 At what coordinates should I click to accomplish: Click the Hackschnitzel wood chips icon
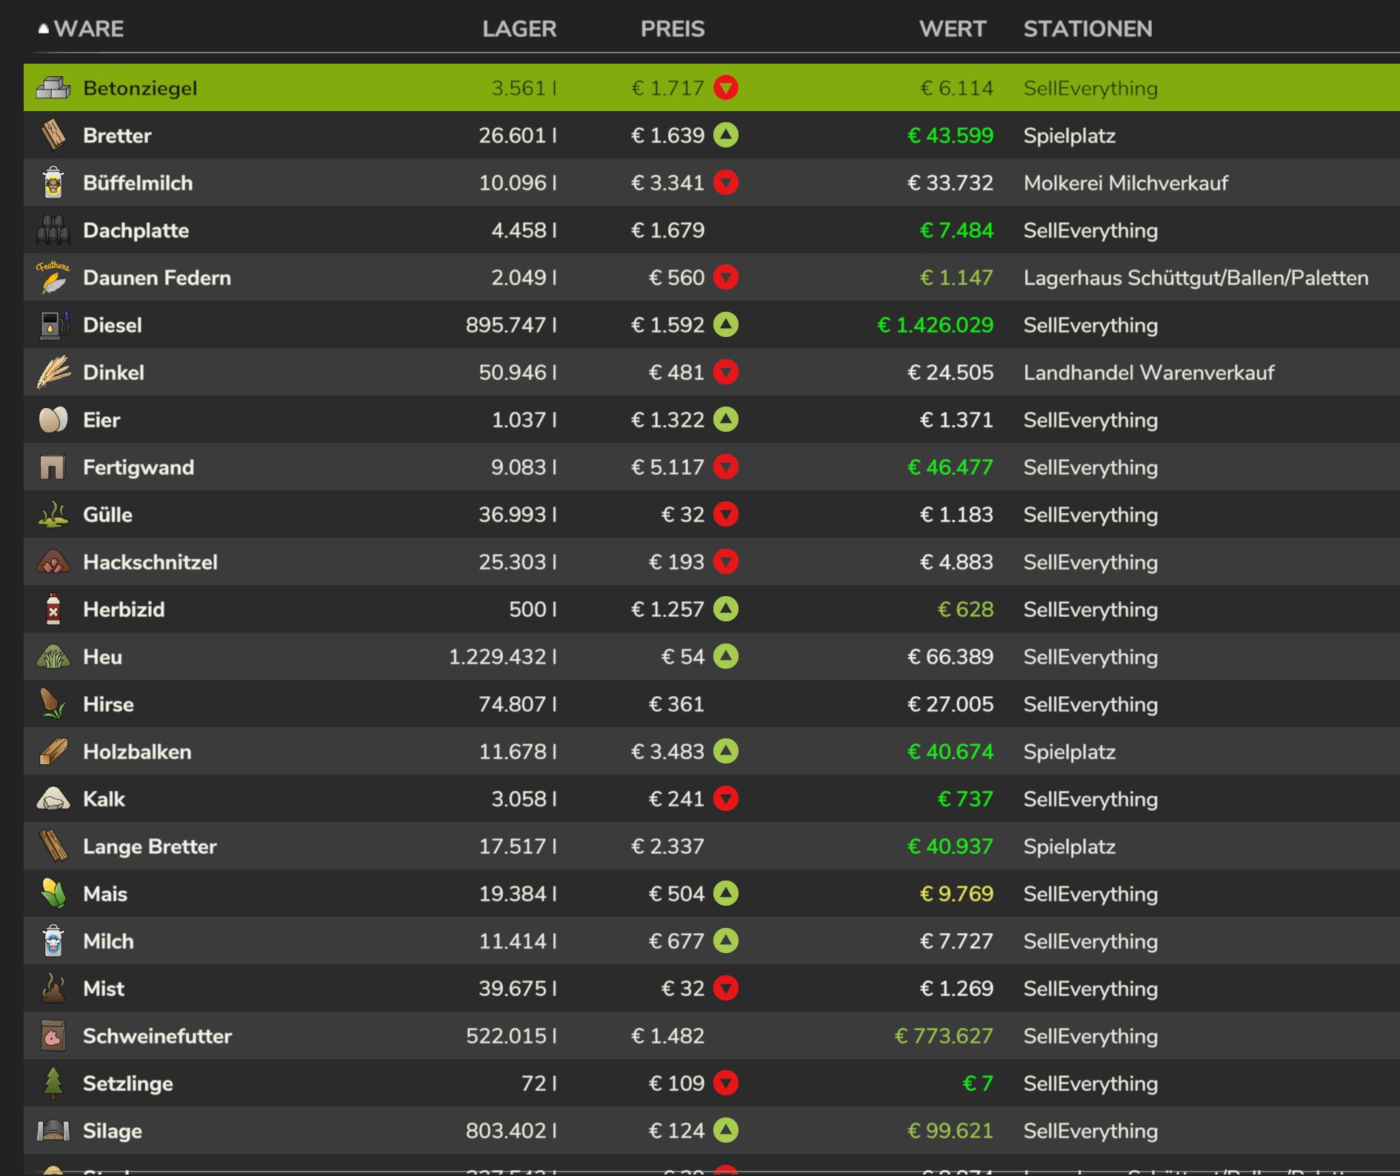(x=53, y=562)
